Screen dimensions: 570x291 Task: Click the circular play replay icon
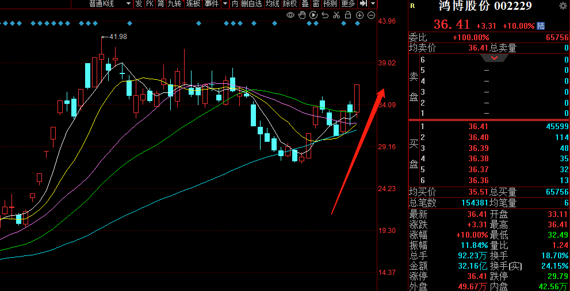pyautogui.click(x=313, y=15)
